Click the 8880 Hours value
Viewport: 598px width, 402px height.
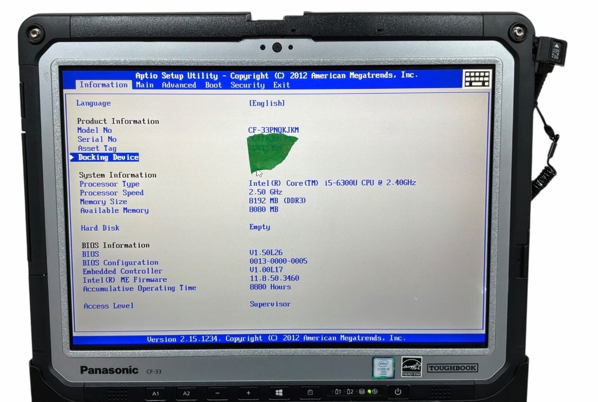coord(271,287)
